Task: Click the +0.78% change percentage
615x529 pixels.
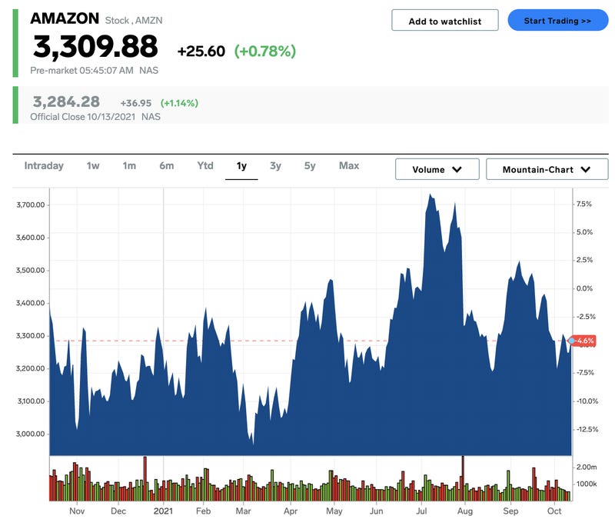Action: pos(265,51)
